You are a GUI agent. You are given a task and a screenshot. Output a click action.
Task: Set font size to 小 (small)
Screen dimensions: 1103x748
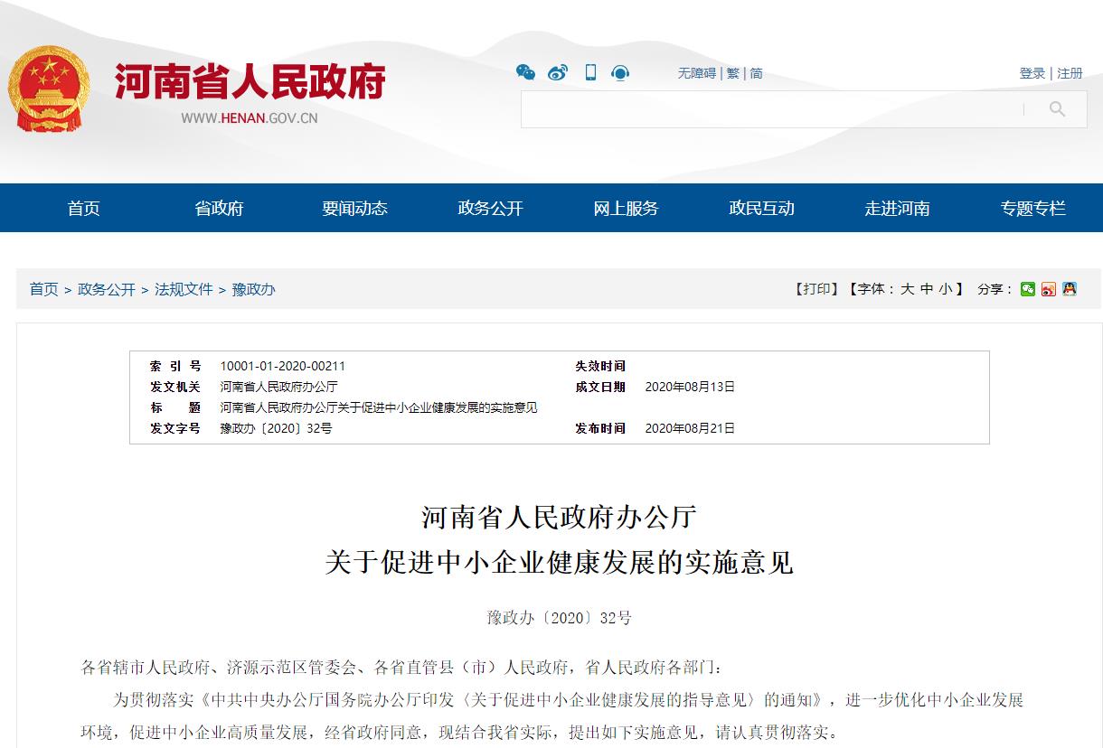tap(946, 289)
